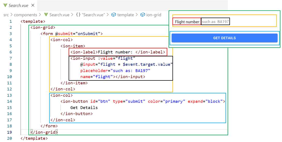Image resolution: width=282 pixels, height=142 pixels.
Task: Click line number 20 in gutter
Action: pyautogui.click(x=10, y=138)
